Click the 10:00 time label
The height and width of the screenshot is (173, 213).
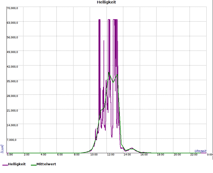coord(94,155)
